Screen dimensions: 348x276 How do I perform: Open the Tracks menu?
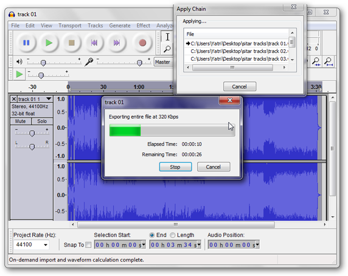(x=95, y=26)
